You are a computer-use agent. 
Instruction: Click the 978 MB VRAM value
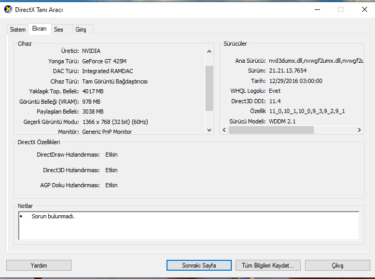pos(91,102)
